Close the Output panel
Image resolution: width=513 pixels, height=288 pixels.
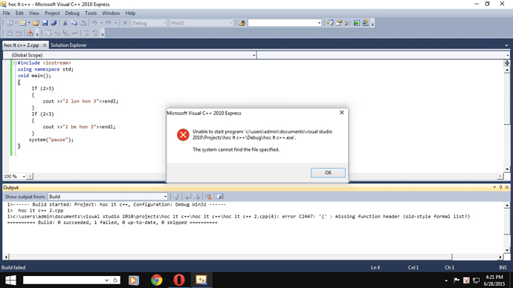coord(507,187)
